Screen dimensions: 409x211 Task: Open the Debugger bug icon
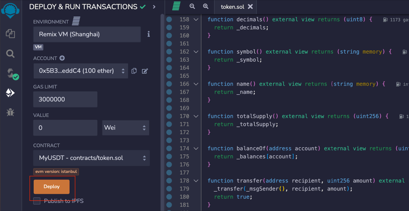tap(11, 112)
